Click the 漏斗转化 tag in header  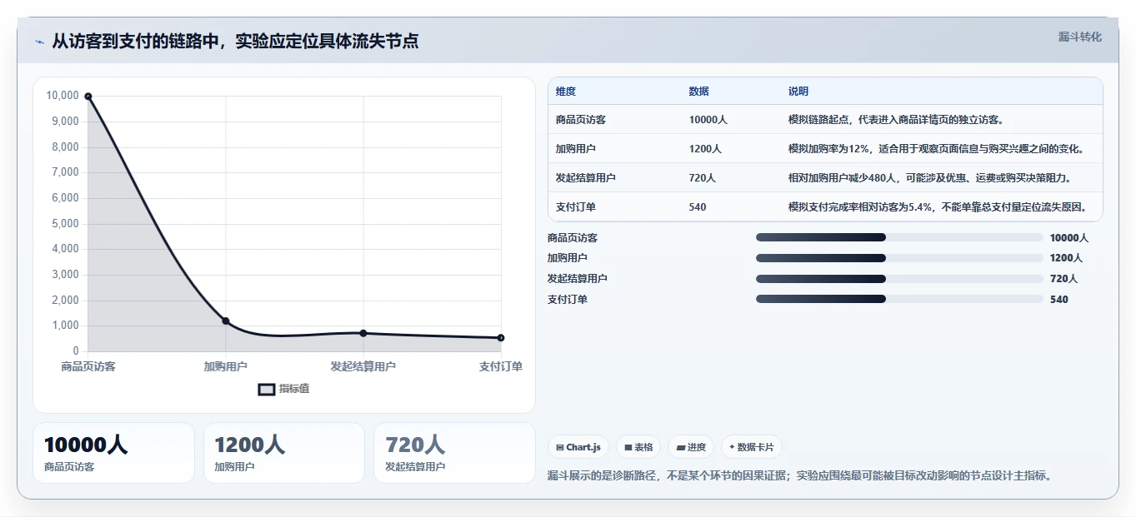tap(1079, 37)
